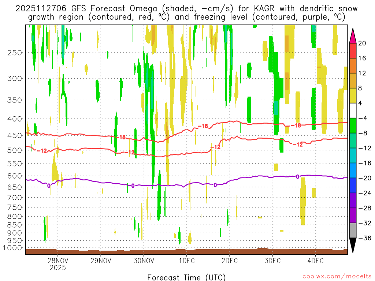Open the coolwx.com/modelts link
Viewport: 375px width, 281px height.
point(337,277)
